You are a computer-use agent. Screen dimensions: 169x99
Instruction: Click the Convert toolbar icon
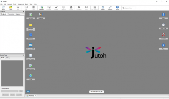coord(41,8)
